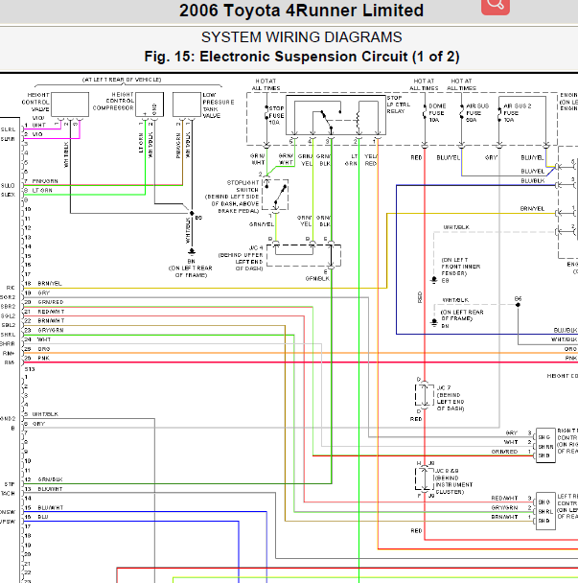578x583 pixels.
Task: Click the '25 ORG' pin label
Action: [37, 349]
